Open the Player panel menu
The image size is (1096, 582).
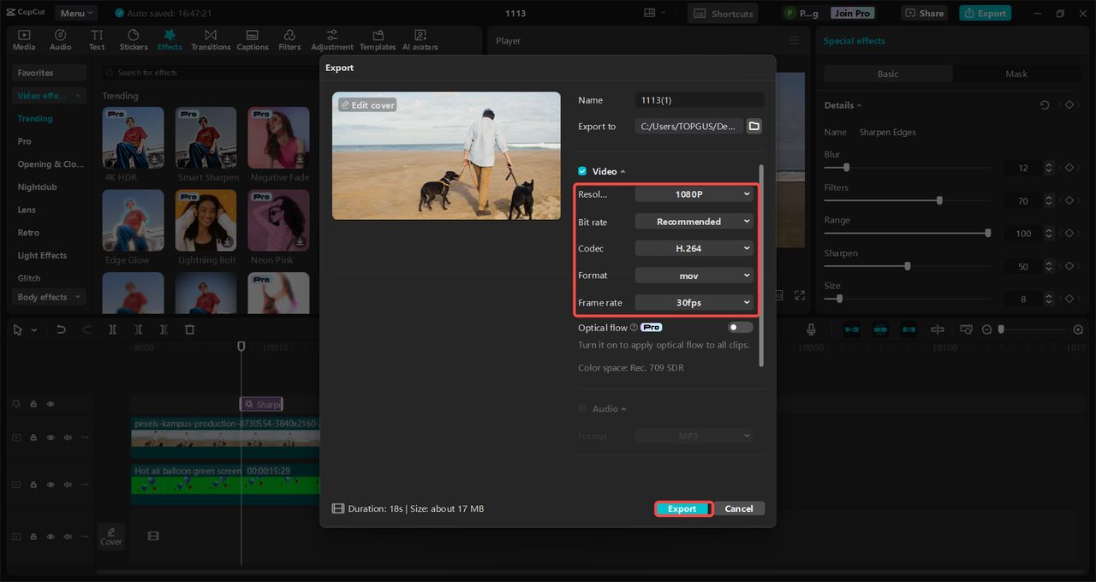coord(794,40)
